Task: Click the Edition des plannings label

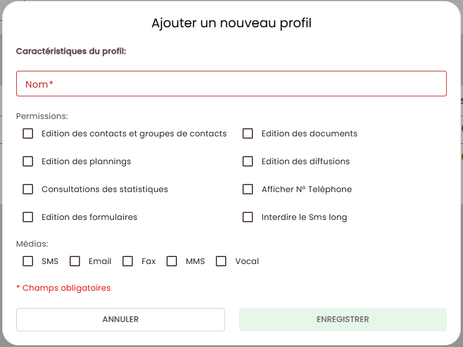Action: coord(86,161)
